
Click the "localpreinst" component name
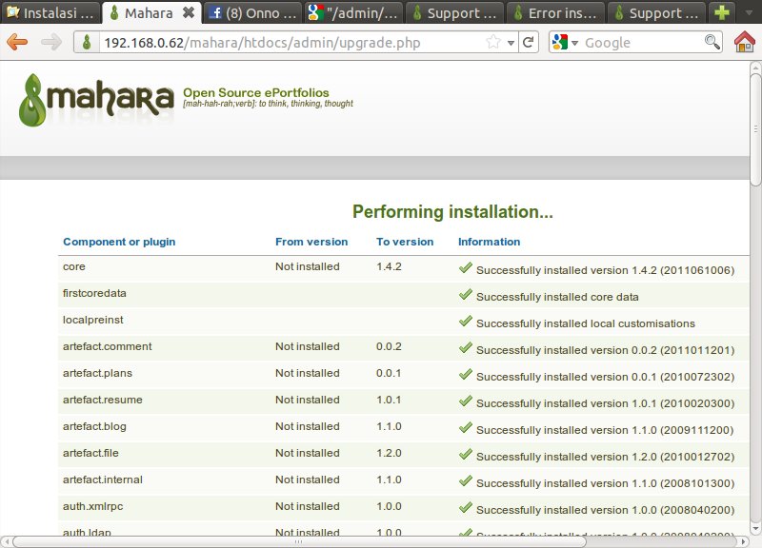tap(92, 320)
